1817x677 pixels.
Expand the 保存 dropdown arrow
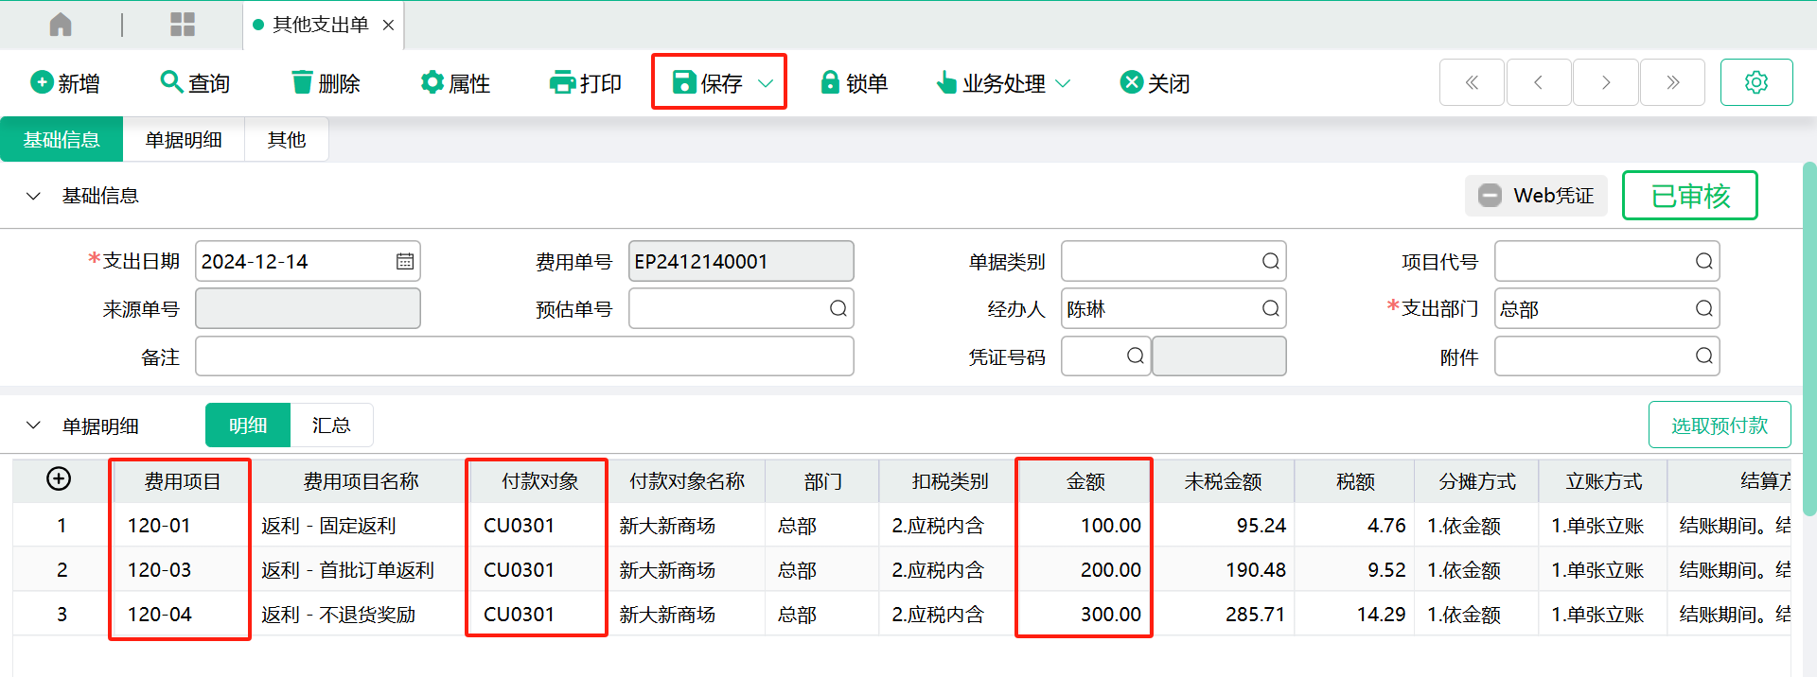766,83
